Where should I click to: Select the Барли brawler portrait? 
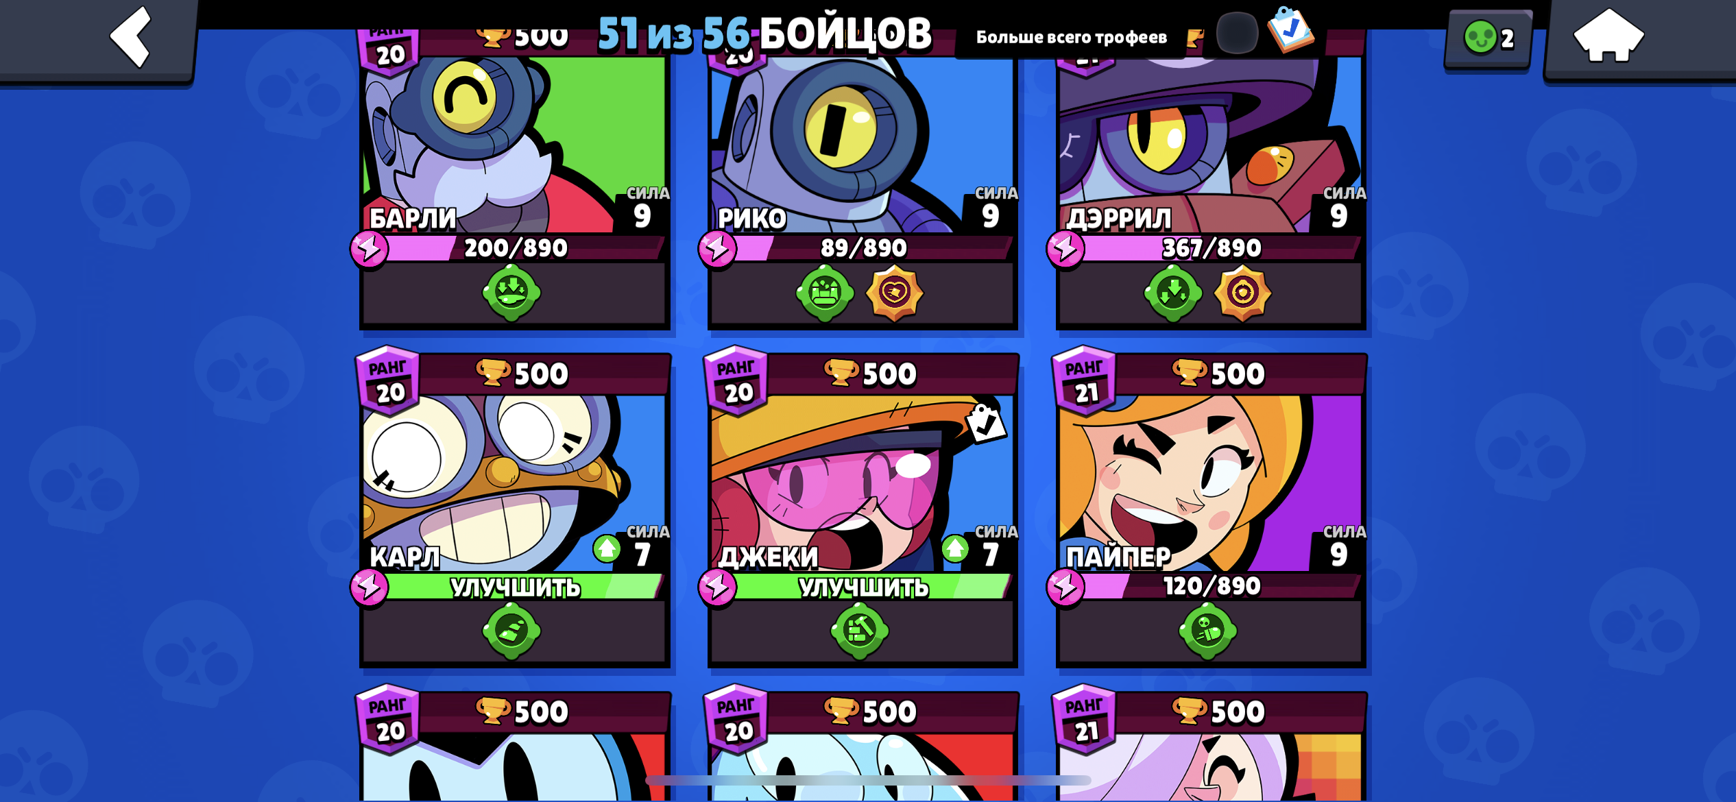[x=514, y=145]
